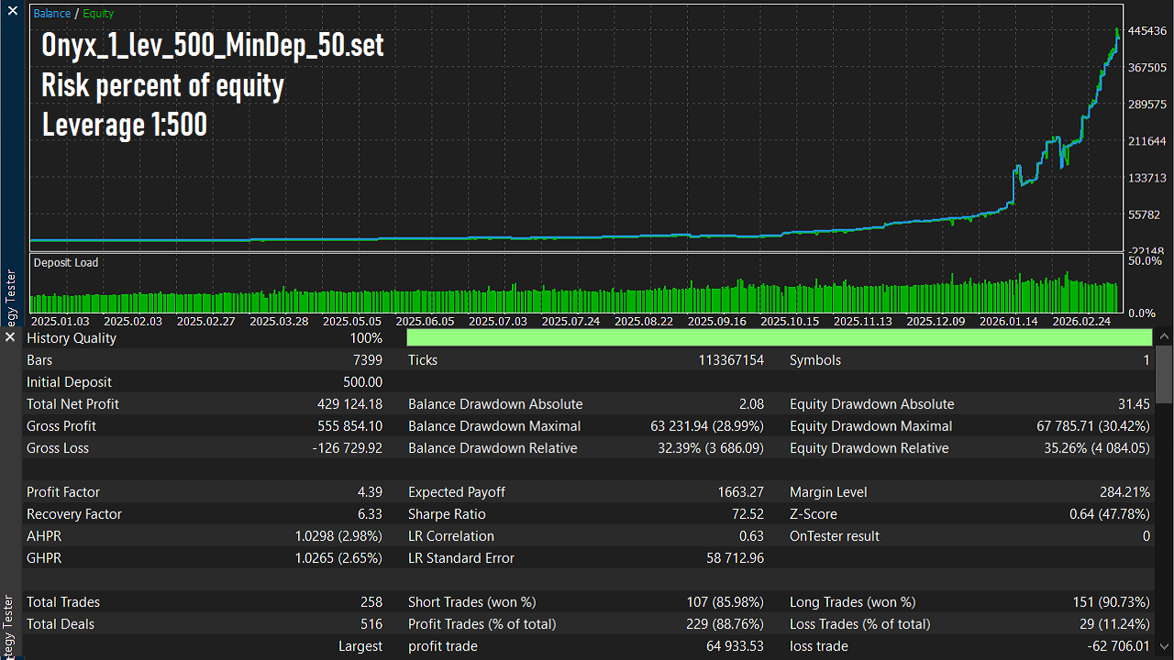The width and height of the screenshot is (1174, 660).
Task: Click the Equity legend label
Action: (98, 14)
